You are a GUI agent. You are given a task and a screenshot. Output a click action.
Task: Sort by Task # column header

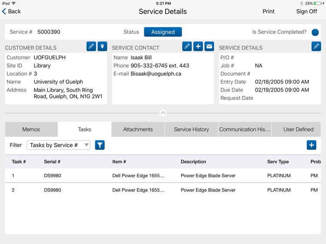point(19,162)
